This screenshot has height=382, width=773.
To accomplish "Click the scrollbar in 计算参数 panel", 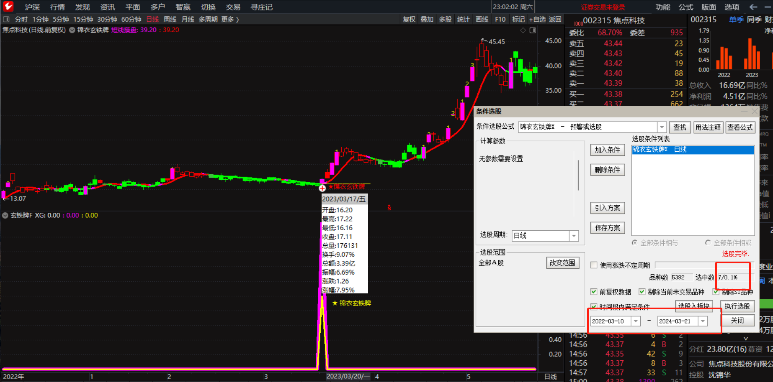I will pyautogui.click(x=578, y=176).
